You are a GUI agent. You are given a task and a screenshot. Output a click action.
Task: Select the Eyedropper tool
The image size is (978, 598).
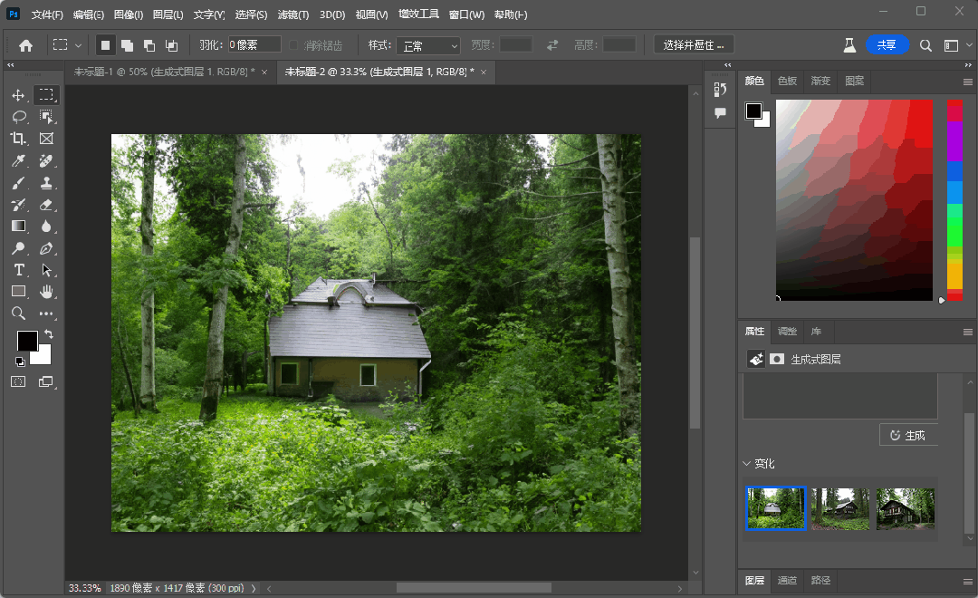18,161
